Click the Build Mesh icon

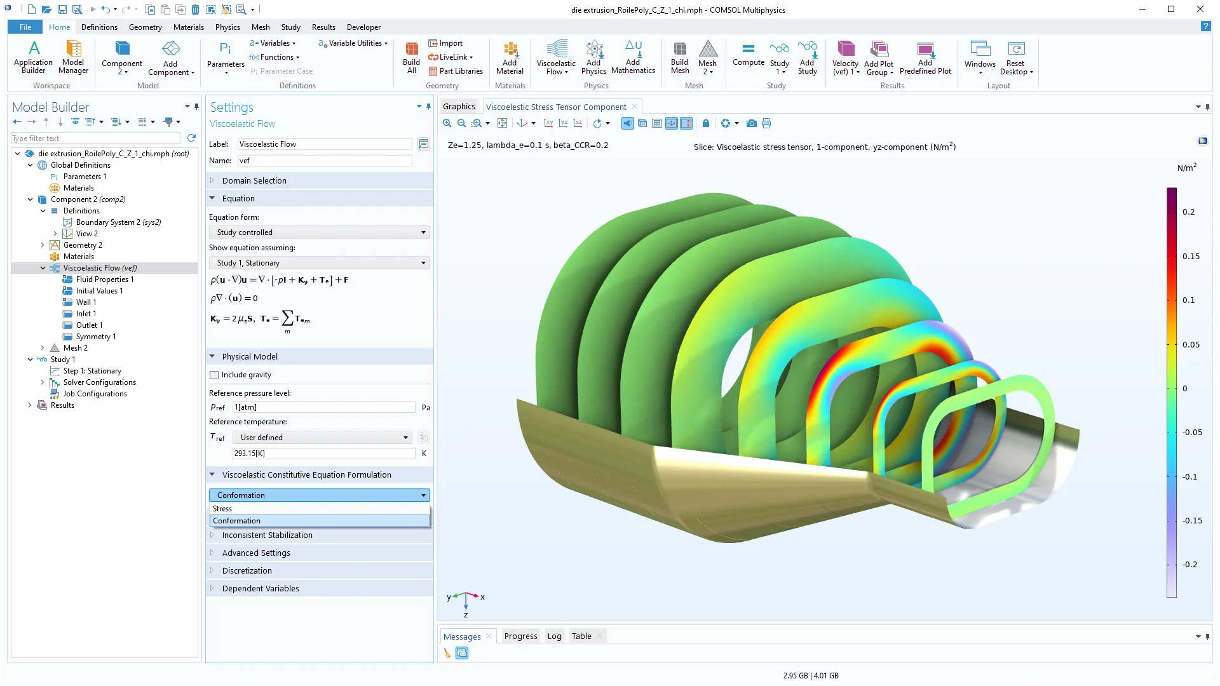679,57
